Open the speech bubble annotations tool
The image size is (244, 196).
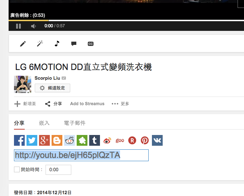(x=74, y=44)
